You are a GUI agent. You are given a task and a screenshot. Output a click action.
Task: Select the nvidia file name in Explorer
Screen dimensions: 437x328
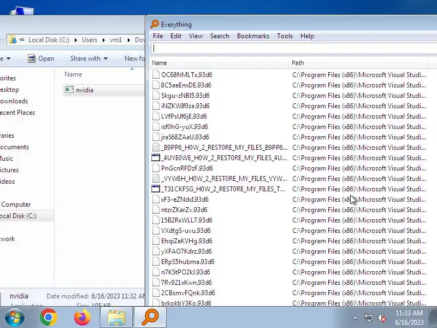[85, 90]
